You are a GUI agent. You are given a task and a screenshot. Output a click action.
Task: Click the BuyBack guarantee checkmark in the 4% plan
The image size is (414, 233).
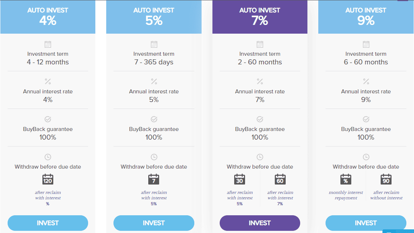click(48, 119)
